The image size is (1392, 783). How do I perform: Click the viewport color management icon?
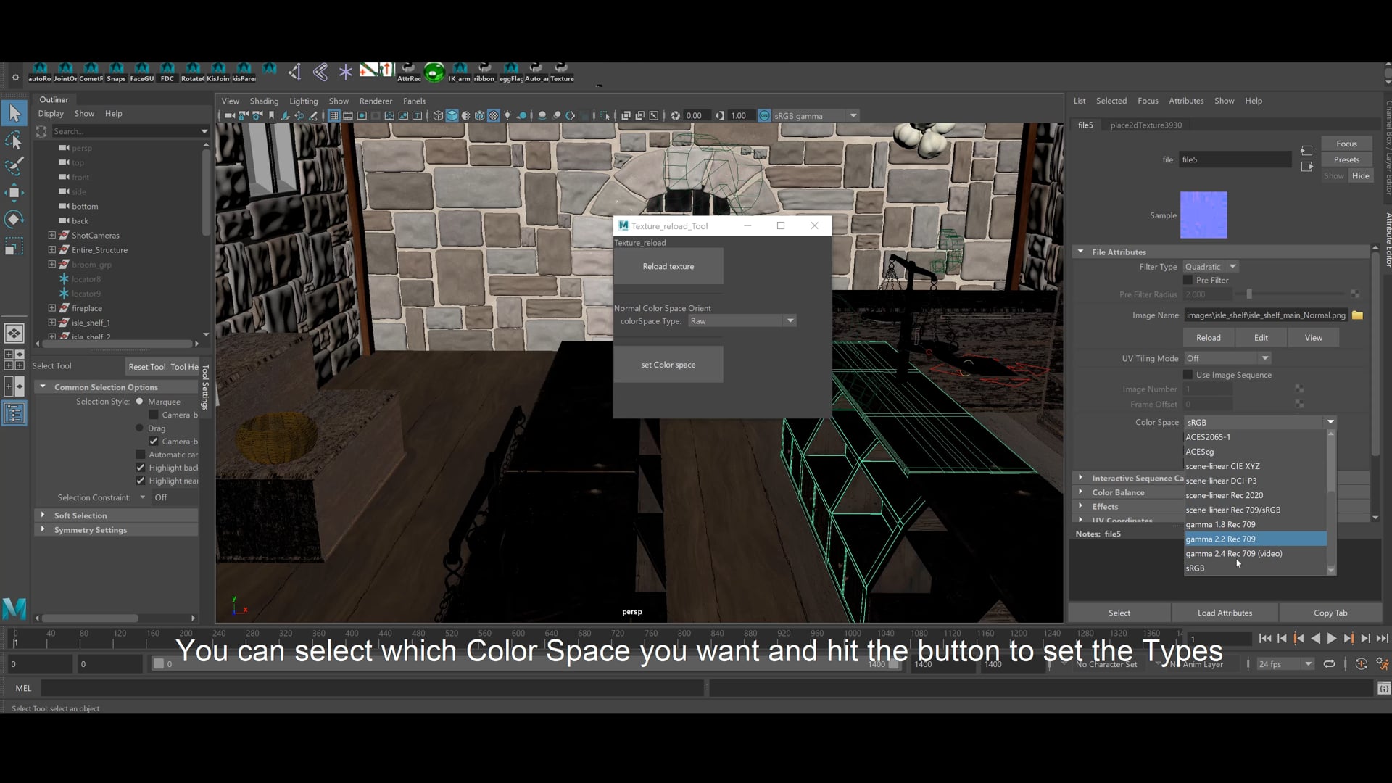click(764, 115)
